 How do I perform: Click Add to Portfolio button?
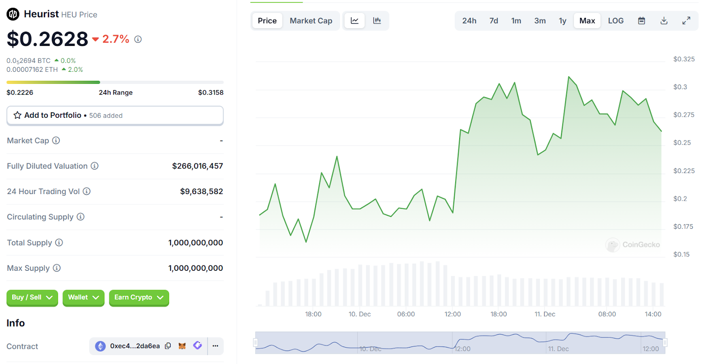(115, 116)
